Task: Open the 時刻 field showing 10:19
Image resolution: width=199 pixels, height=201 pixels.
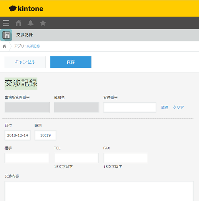Action: (45, 135)
